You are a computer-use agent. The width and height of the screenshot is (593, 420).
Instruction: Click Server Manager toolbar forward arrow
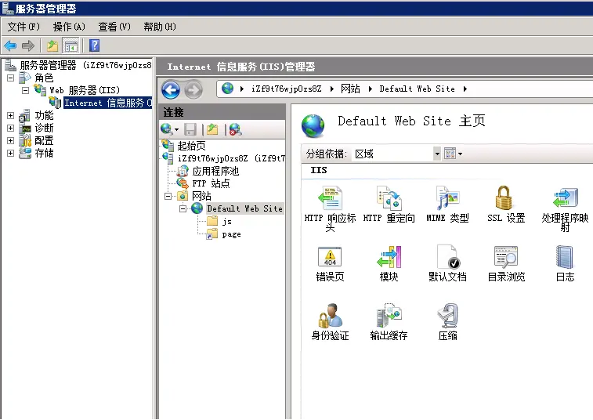click(x=28, y=45)
